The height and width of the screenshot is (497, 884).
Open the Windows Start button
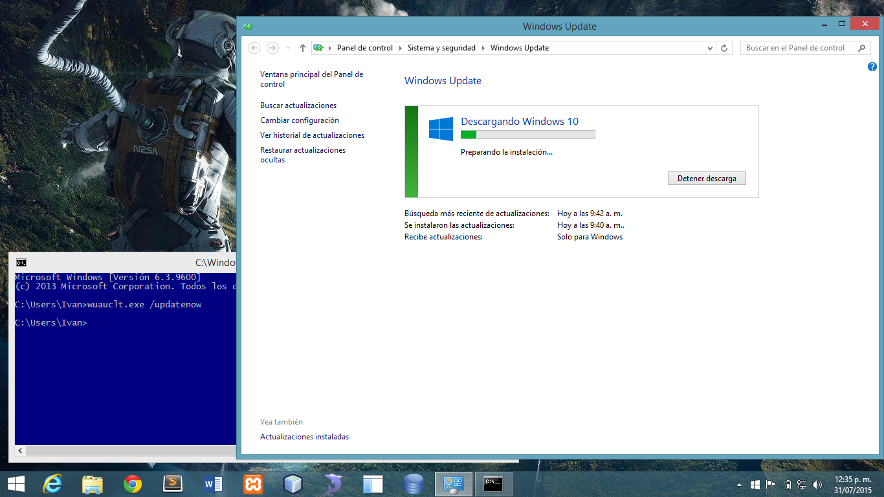tap(16, 484)
